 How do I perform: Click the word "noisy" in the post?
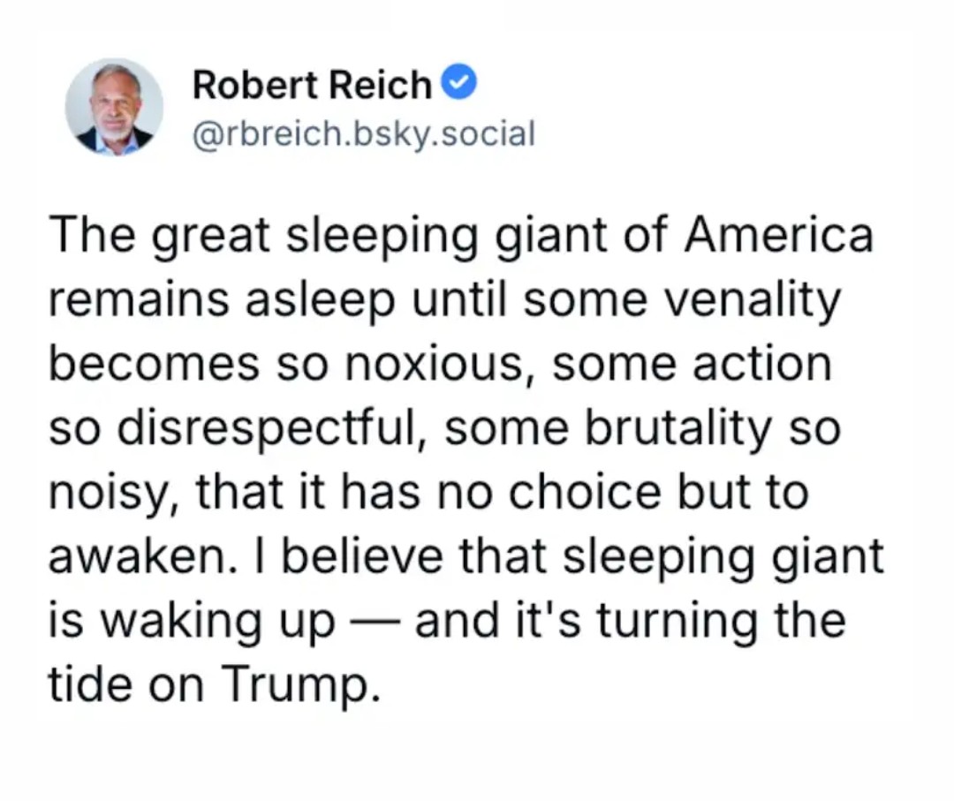click(x=105, y=494)
